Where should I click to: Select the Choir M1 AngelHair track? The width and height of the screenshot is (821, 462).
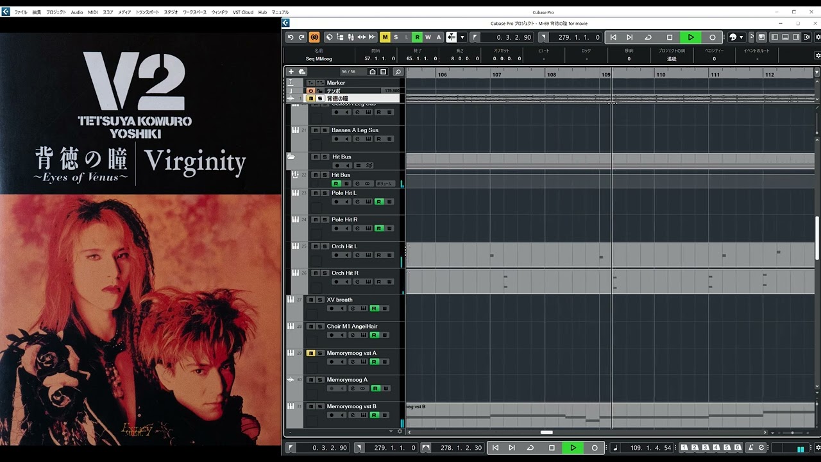pyautogui.click(x=352, y=327)
